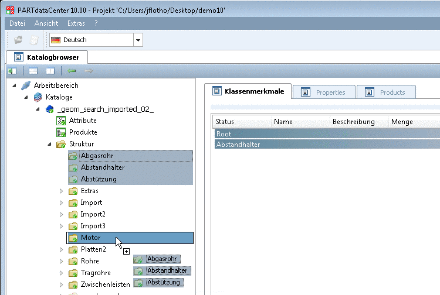Click the Platten2 folder icon
The width and height of the screenshot is (440, 295).
pos(73,250)
